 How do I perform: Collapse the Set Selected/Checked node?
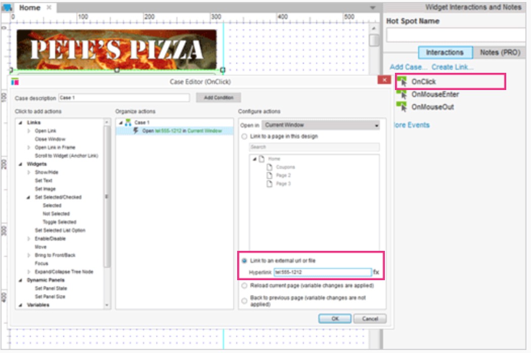29,197
